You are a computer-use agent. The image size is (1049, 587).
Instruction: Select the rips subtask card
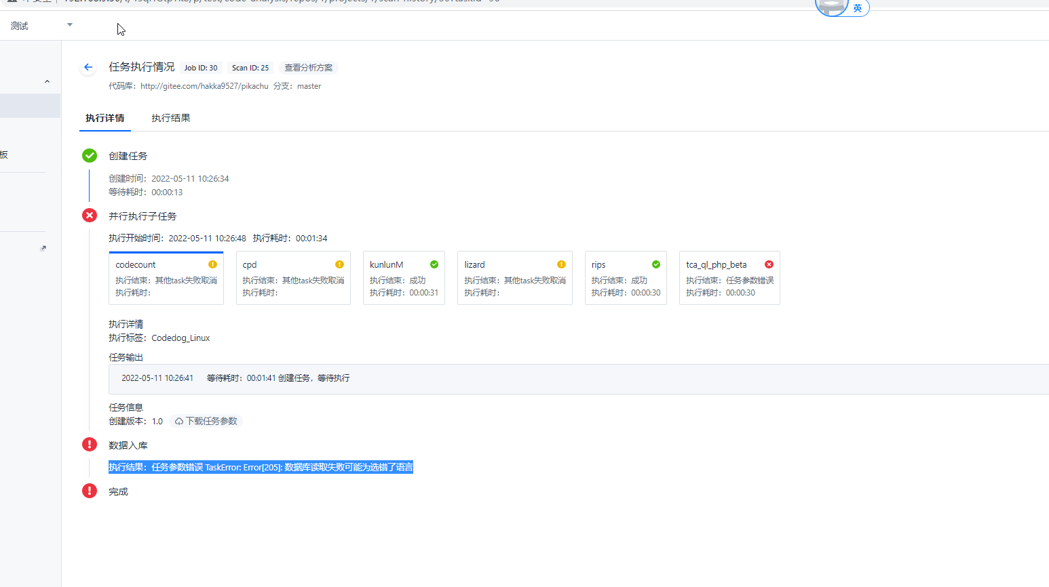(x=626, y=278)
